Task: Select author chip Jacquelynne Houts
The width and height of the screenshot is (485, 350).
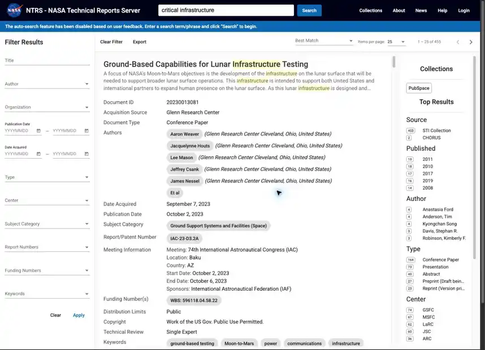Action: pyautogui.click(x=190, y=146)
